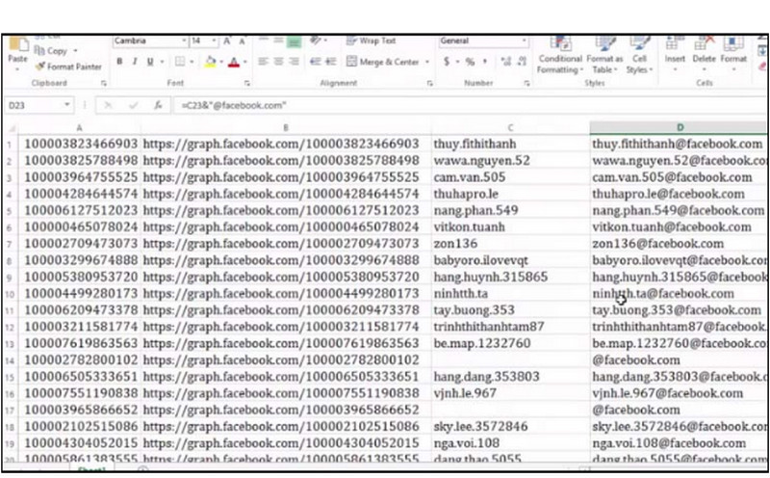This screenshot has width=770, height=478.
Task: Open the Copy dropdown arrow
Action: 75,51
